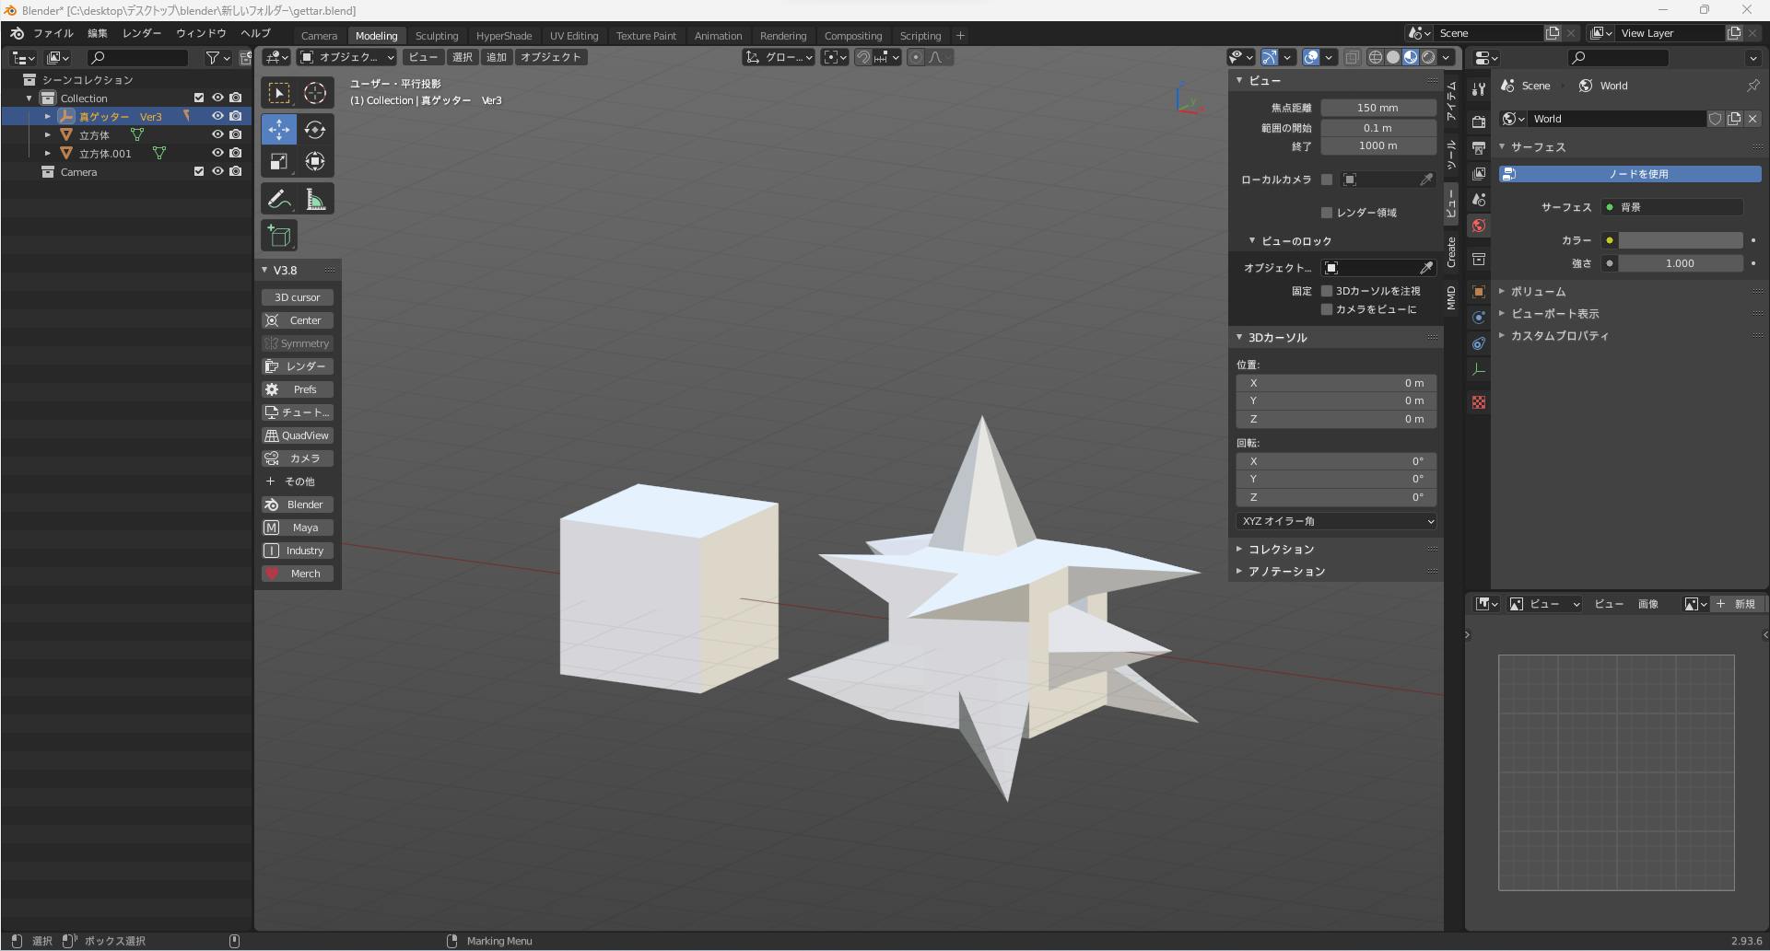Open XYZ オイラー角 rotation mode dropdown
Viewport: 1770px width, 951px height.
1336,521
